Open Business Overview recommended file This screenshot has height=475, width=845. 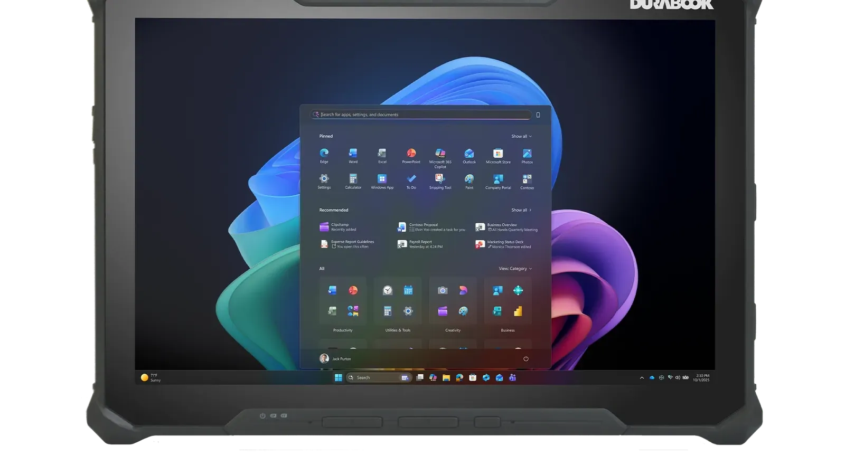506,227
